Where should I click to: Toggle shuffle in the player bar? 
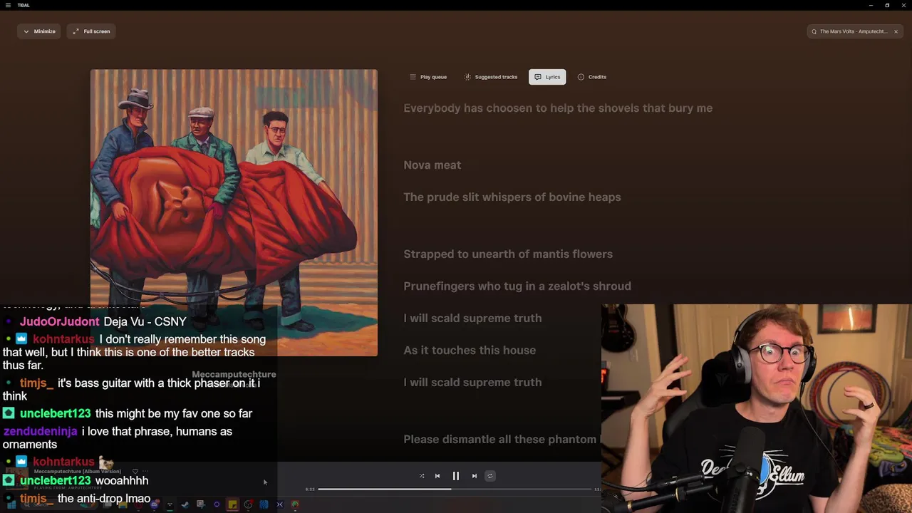point(422,476)
